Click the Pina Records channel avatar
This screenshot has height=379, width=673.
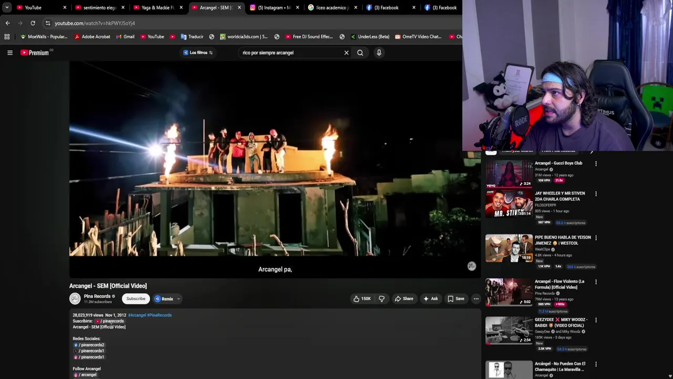75,298
